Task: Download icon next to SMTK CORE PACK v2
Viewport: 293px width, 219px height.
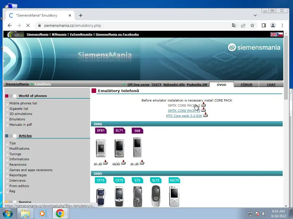Action: point(203,105)
